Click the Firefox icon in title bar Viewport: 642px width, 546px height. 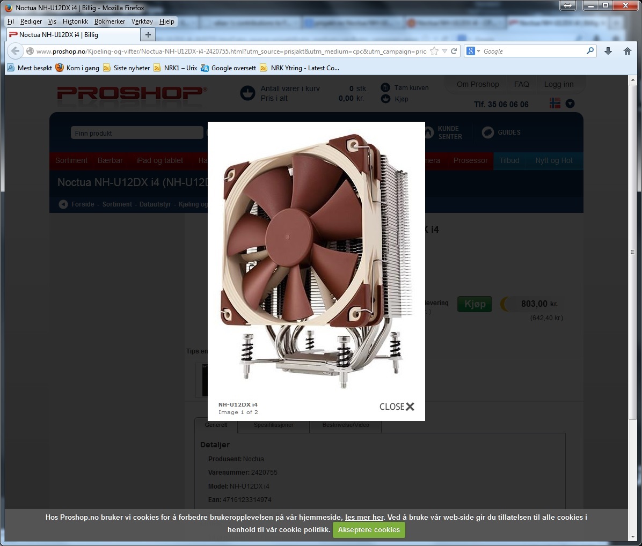pyautogui.click(x=8, y=8)
